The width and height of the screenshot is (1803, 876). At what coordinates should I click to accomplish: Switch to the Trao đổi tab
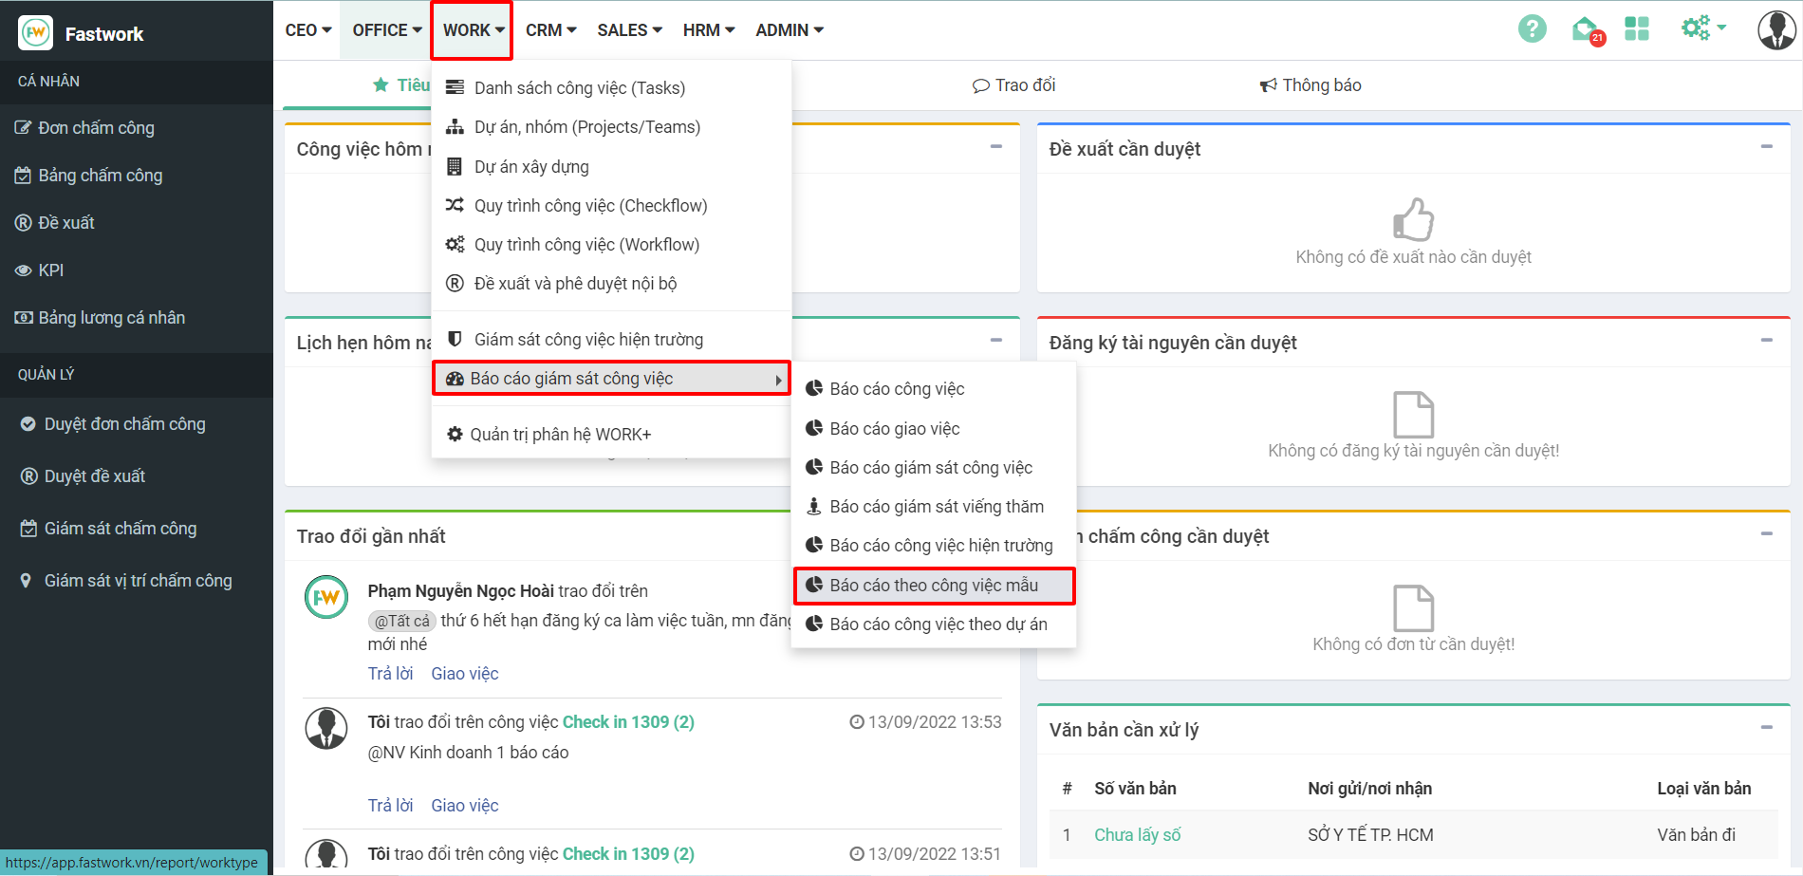(x=1014, y=85)
